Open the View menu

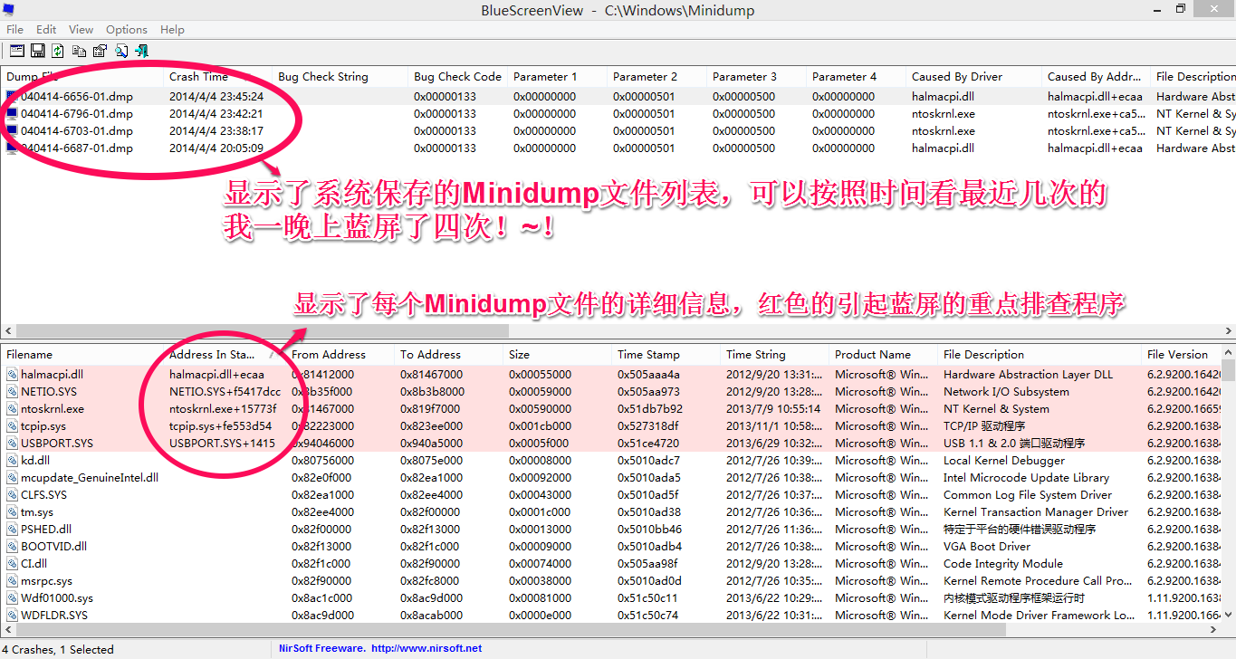[81, 29]
